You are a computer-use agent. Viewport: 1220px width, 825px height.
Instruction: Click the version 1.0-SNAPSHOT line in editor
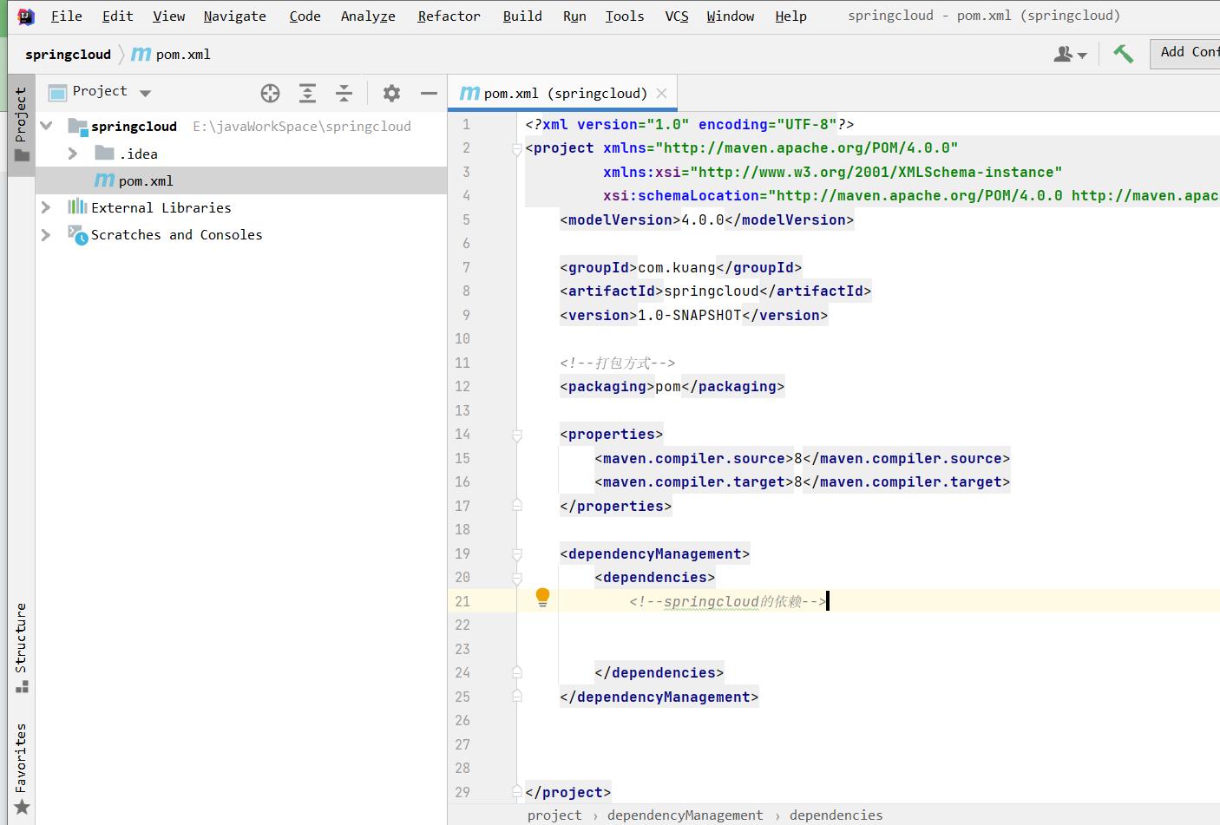coord(694,315)
